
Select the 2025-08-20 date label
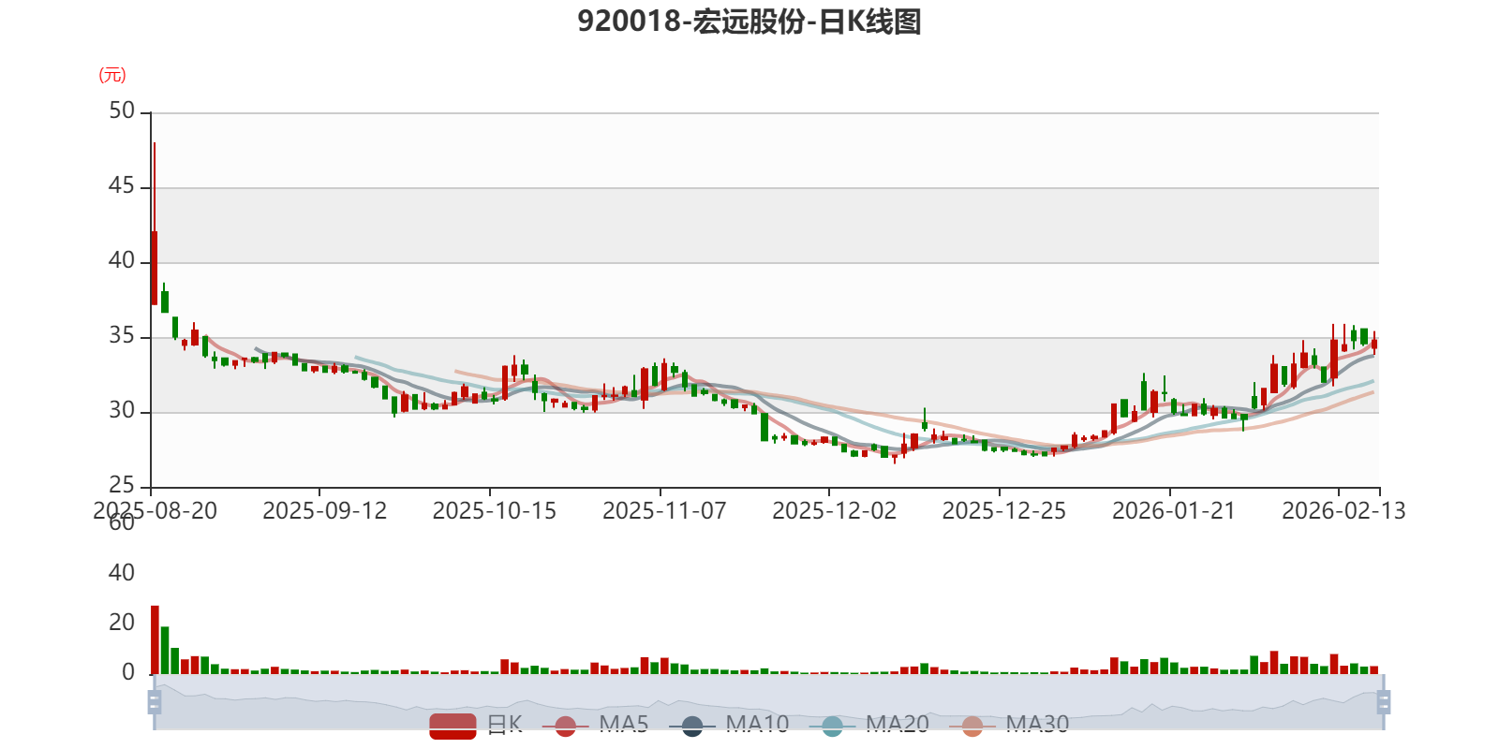point(155,510)
